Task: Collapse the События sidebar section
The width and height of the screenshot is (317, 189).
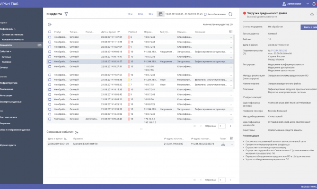Action: (x=10, y=52)
